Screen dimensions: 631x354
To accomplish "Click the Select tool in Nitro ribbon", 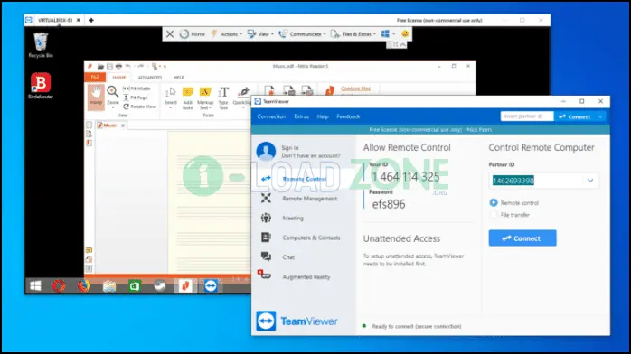I will [x=171, y=97].
